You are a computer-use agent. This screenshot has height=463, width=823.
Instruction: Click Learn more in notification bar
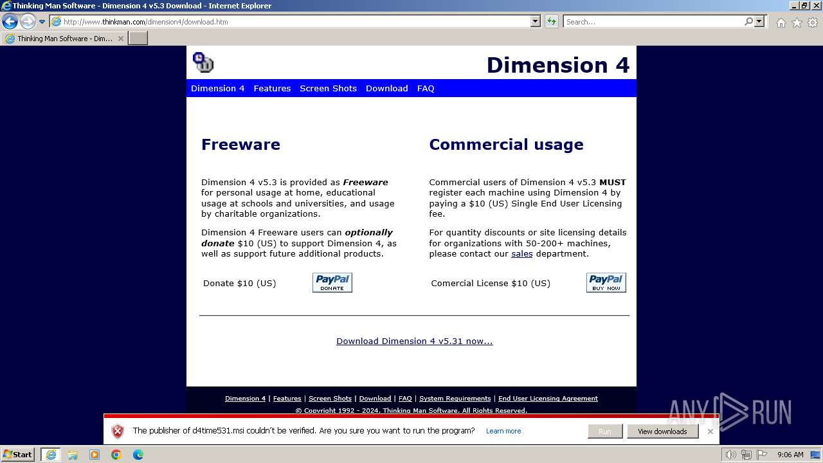click(503, 431)
